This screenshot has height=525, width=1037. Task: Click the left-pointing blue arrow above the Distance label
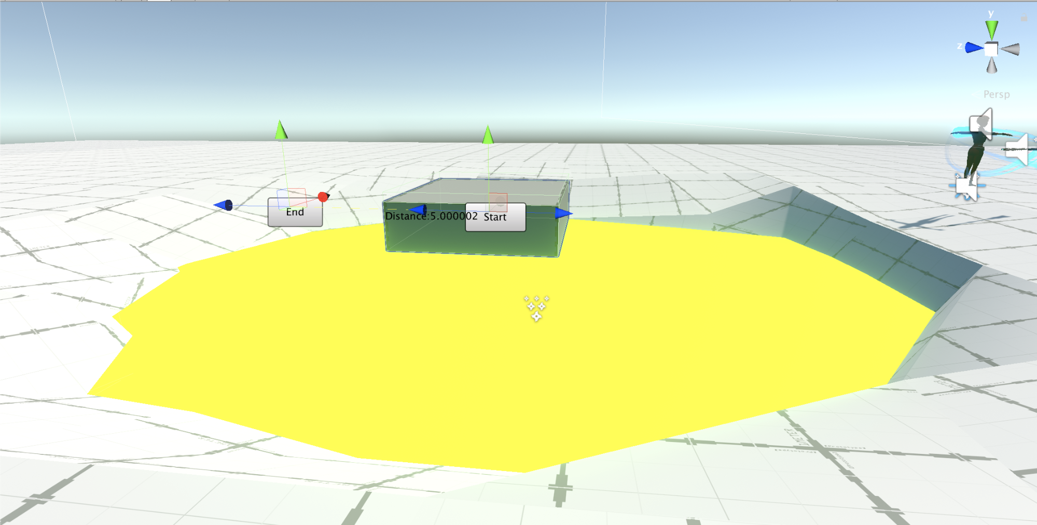click(x=418, y=210)
